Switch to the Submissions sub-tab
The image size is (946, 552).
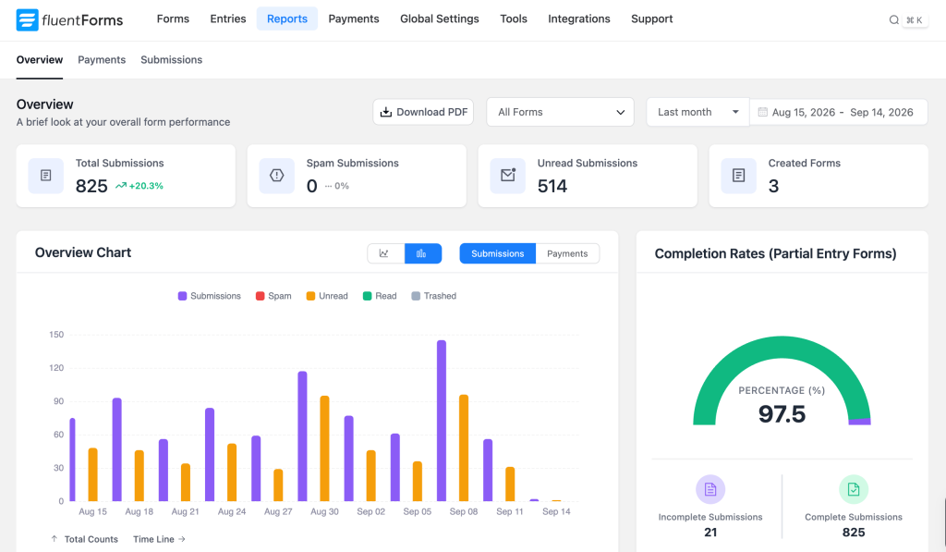coord(171,60)
